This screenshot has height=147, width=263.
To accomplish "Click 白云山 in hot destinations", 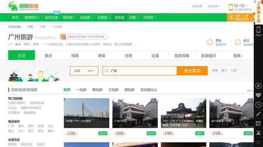I will [x=12, y=108].
